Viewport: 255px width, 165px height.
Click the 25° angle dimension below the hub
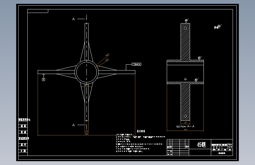(86, 85)
